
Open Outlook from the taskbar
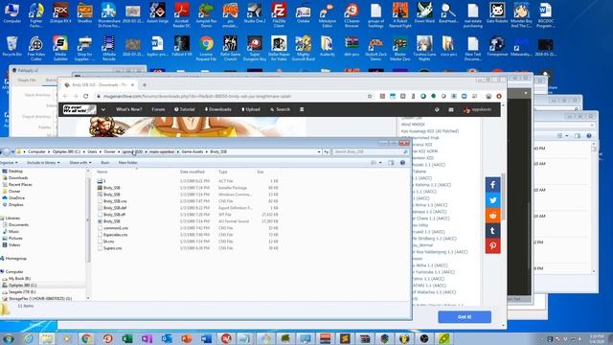pyautogui.click(x=167, y=338)
